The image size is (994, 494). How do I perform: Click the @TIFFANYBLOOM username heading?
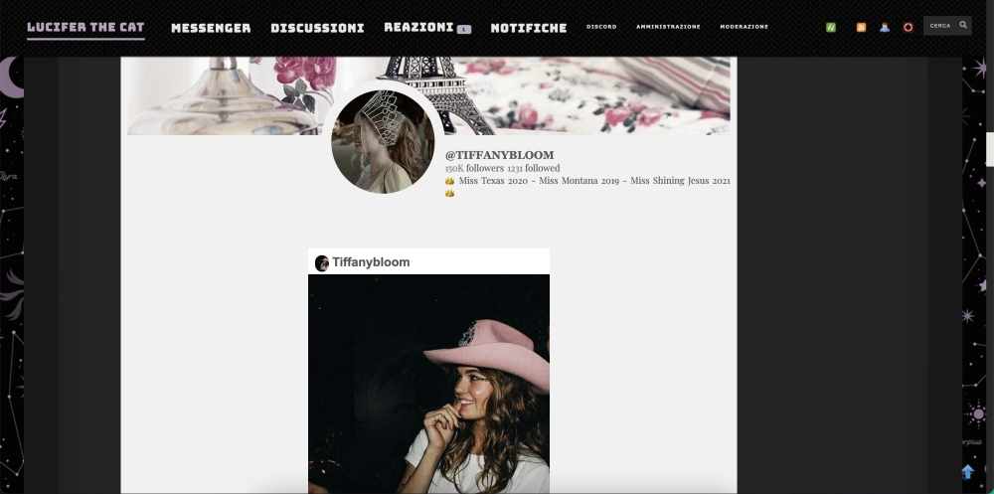pos(499,155)
